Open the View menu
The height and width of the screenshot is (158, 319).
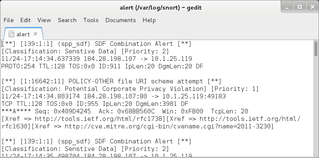coord(44,20)
